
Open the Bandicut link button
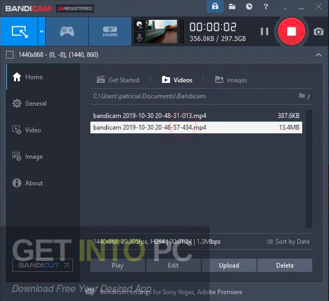[x=42, y=265]
